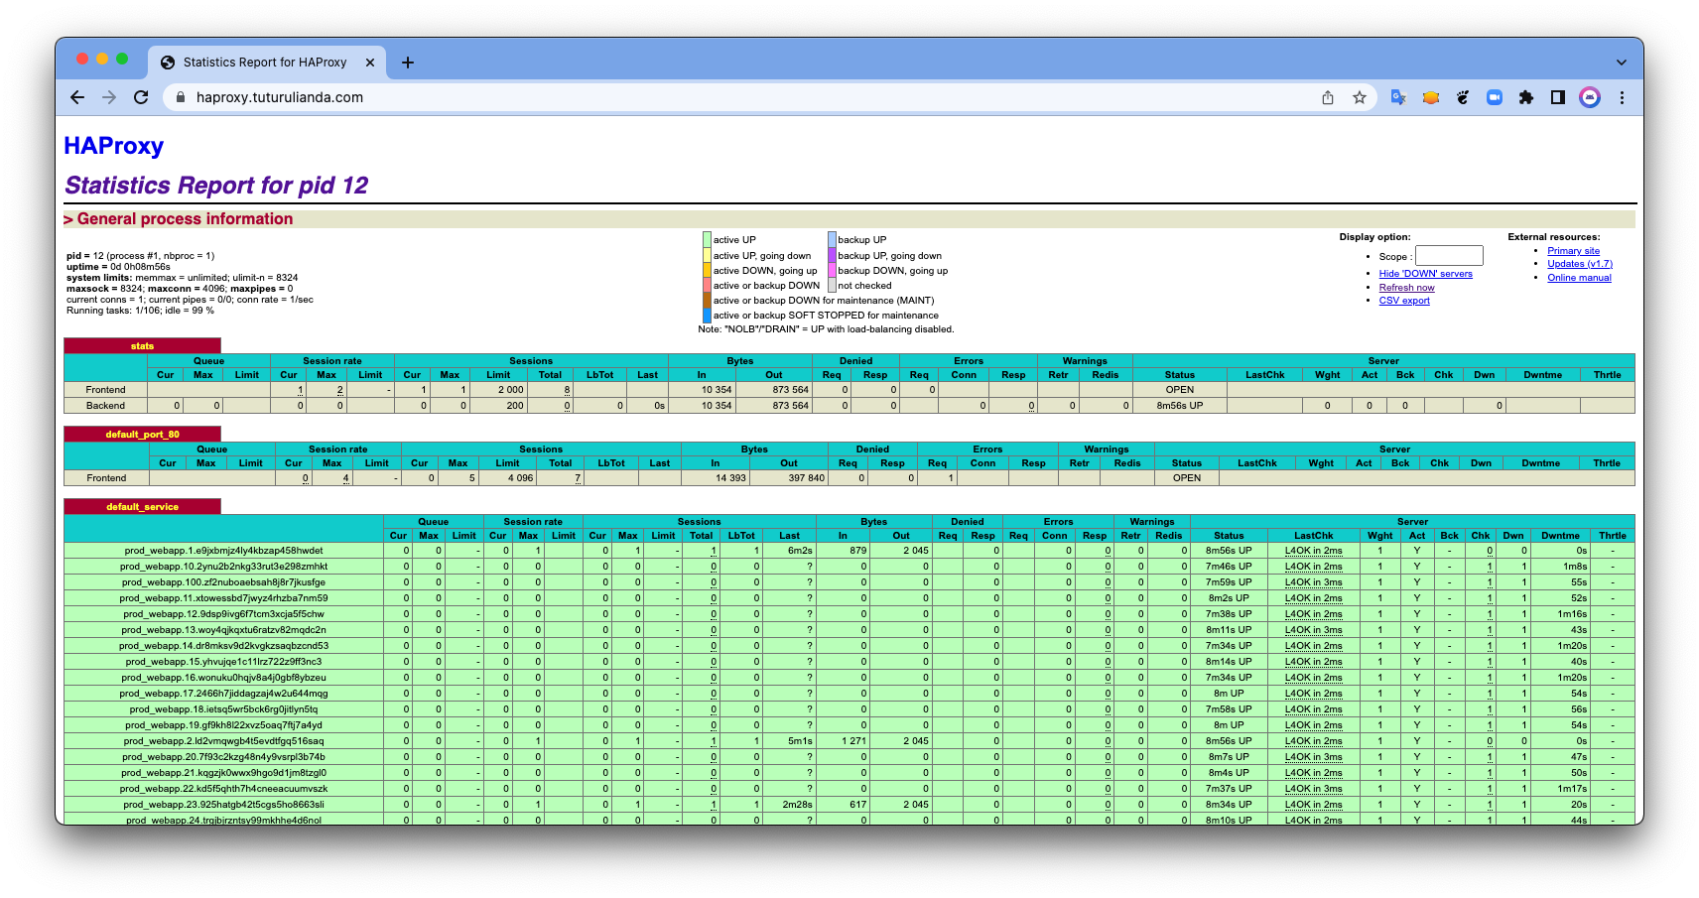Open the Extensions puzzle piece icon

pyautogui.click(x=1526, y=97)
